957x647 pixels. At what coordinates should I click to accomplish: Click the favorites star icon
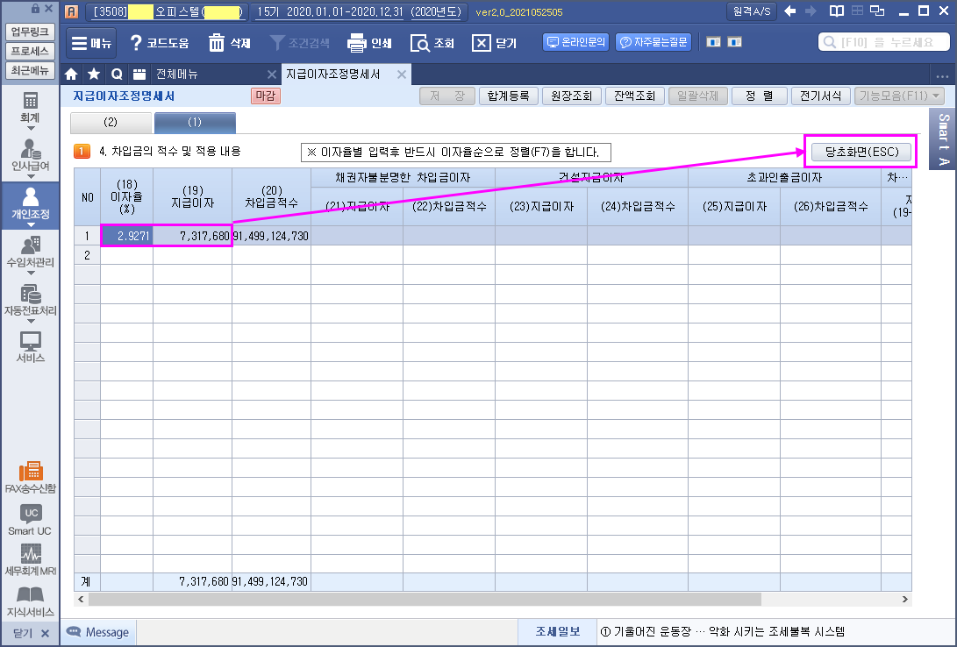tap(93, 75)
